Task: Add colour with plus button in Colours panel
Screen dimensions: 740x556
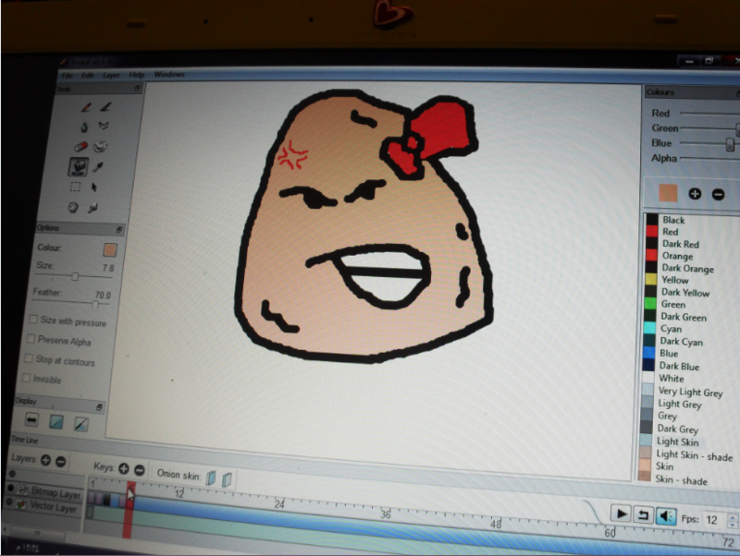Action: click(695, 194)
